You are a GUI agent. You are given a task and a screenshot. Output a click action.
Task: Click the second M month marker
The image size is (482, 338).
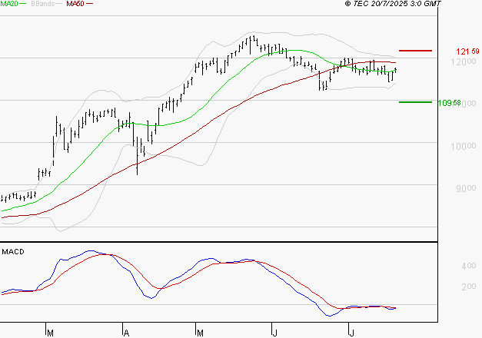coord(200,333)
